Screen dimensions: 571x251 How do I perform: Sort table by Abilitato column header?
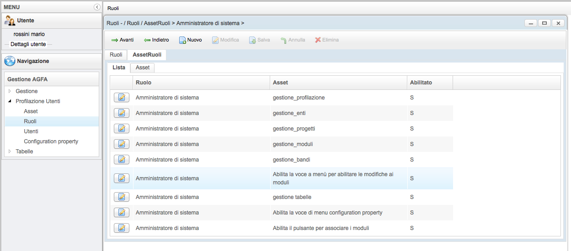tap(421, 83)
